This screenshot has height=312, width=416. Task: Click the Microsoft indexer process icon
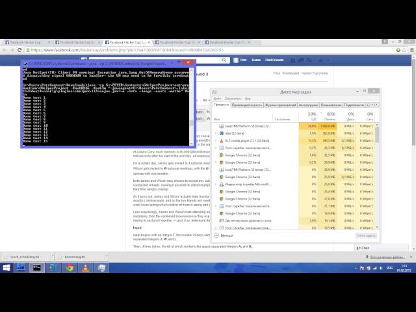coord(221,184)
